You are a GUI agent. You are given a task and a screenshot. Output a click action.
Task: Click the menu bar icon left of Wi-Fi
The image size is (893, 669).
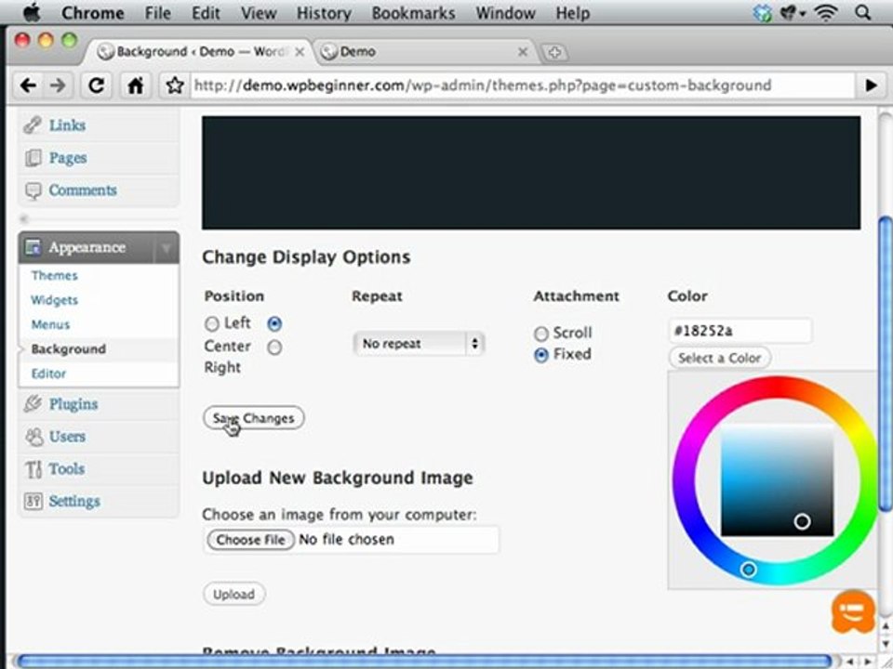coord(793,12)
